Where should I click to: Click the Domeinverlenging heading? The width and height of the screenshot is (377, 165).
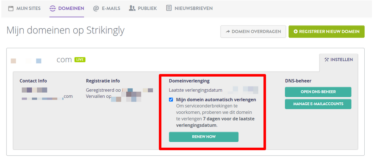[x=189, y=81]
